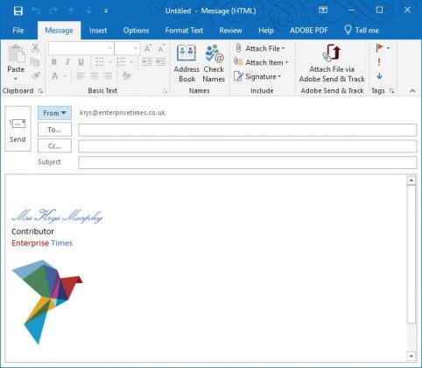Open the Format Text tab
422x368 pixels.
[184, 31]
